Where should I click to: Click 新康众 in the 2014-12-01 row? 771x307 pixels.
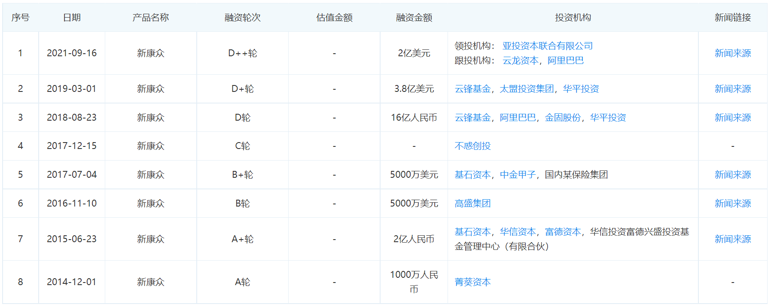tap(151, 282)
